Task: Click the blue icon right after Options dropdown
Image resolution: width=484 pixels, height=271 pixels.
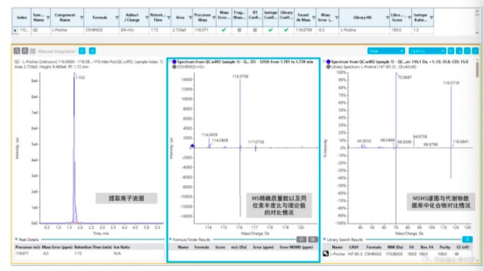Action: [451, 51]
